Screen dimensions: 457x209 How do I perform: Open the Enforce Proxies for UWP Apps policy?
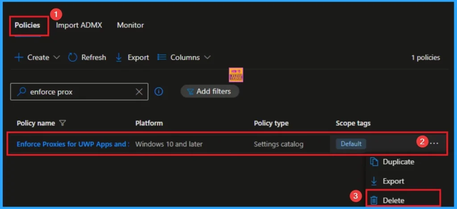pyautogui.click(x=73, y=144)
